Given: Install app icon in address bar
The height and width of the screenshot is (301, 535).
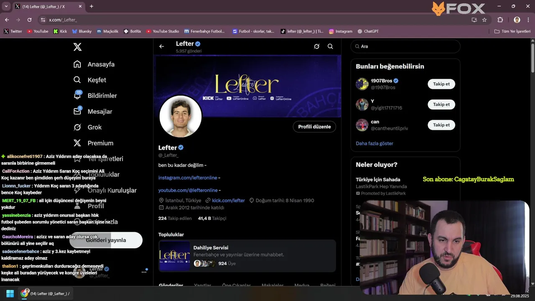Looking at the screenshot, I should pos(474,20).
